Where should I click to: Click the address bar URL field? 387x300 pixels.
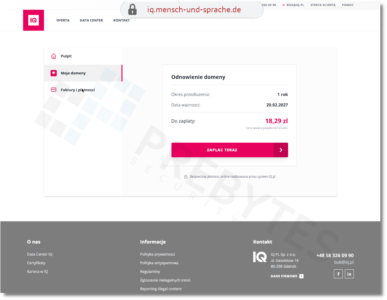point(194,9)
